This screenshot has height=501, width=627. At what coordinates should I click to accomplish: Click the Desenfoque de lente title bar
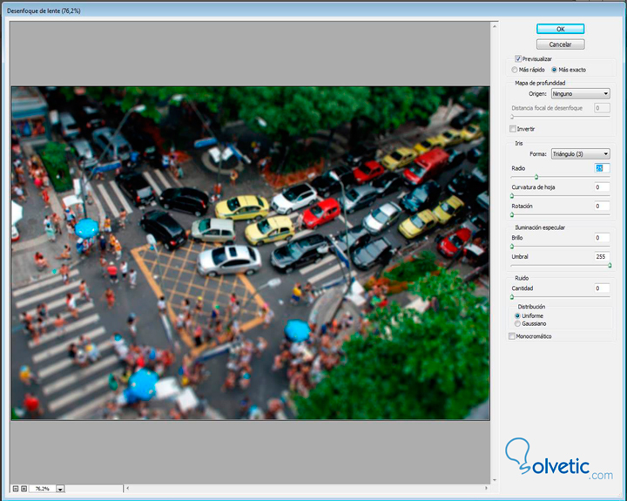point(313,10)
